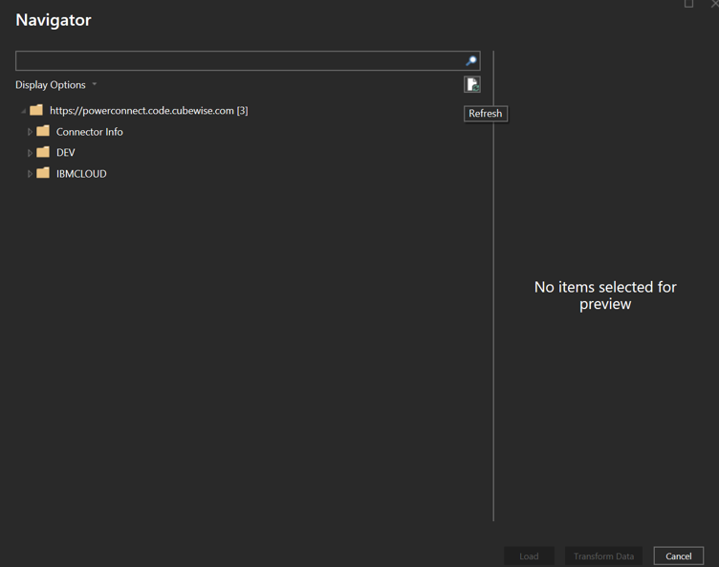Open the Display Options dropdown
The image size is (719, 567).
pos(56,85)
